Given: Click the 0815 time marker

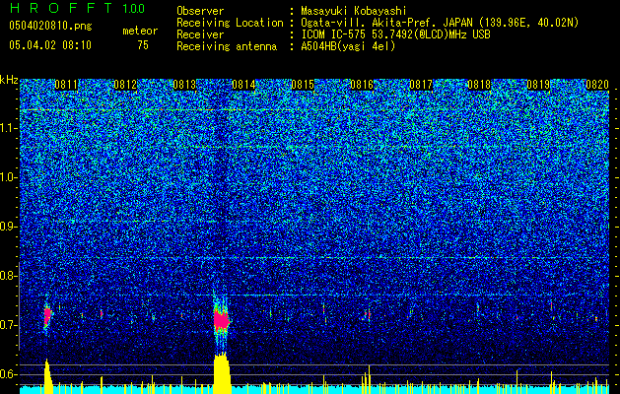Looking at the screenshot, I should click(x=303, y=85).
